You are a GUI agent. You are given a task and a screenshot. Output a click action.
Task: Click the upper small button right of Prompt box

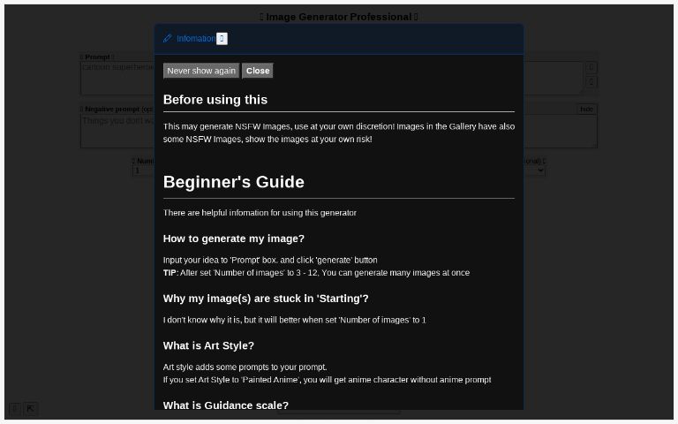point(591,67)
